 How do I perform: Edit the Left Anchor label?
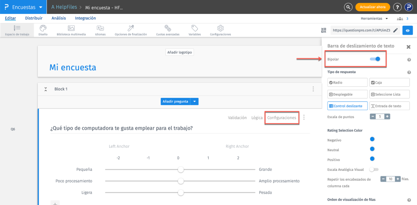119,146
